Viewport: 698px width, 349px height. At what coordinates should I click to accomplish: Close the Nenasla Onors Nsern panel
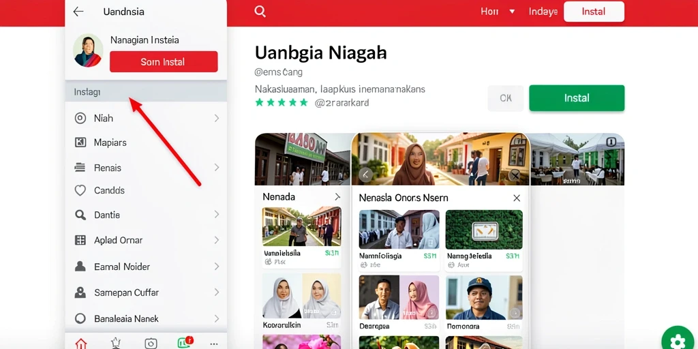click(517, 198)
